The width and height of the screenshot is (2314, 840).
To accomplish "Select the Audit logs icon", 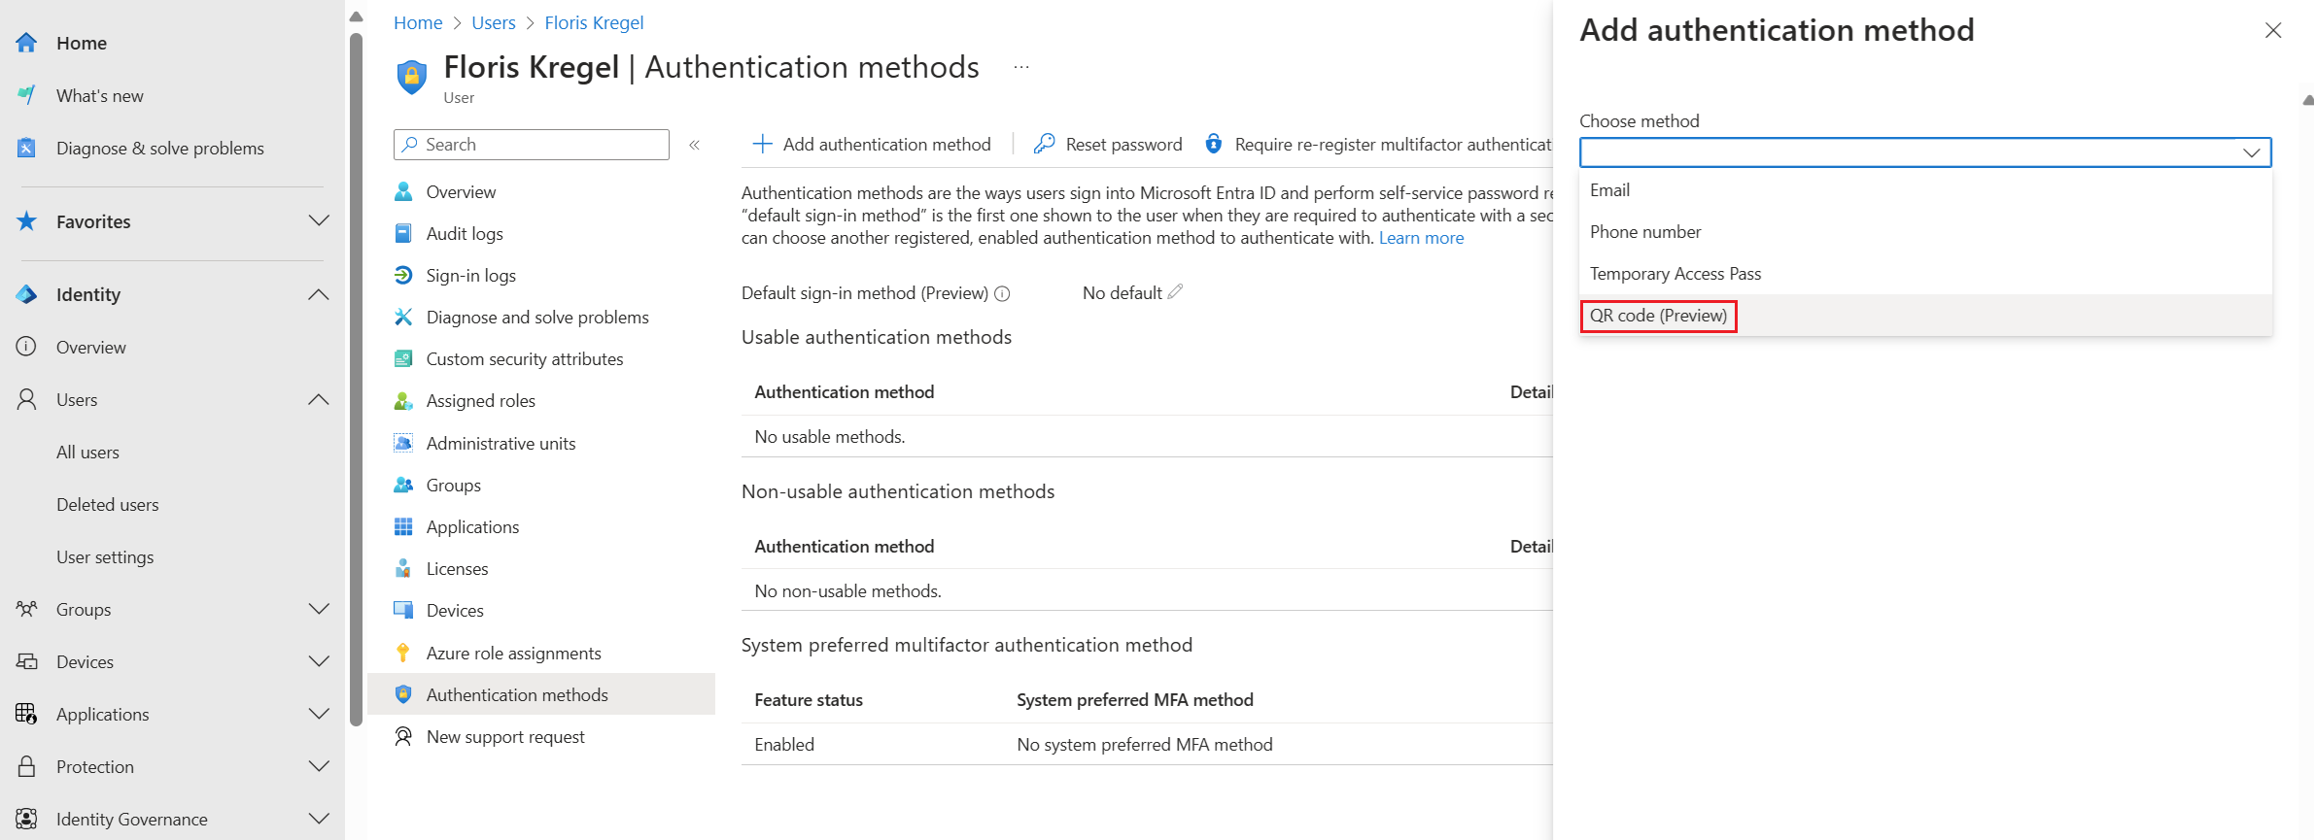I will [x=403, y=233].
